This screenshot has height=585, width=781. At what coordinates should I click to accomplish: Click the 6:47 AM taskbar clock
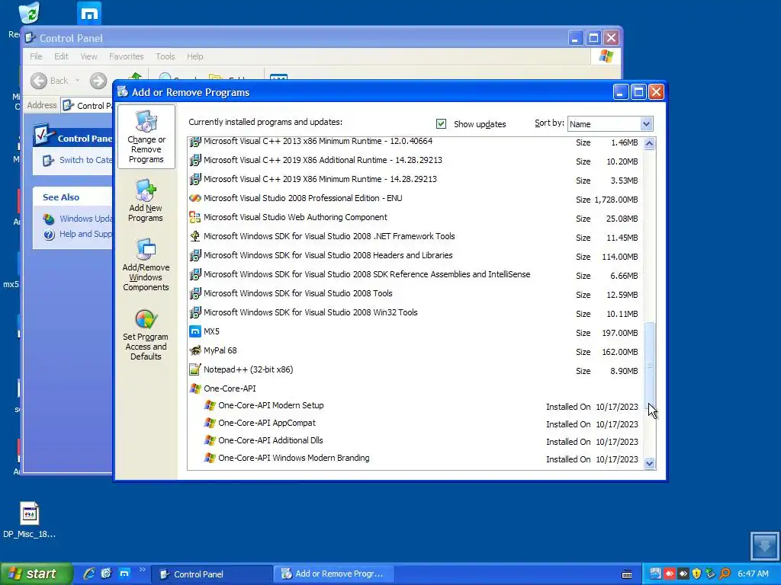[x=753, y=574]
